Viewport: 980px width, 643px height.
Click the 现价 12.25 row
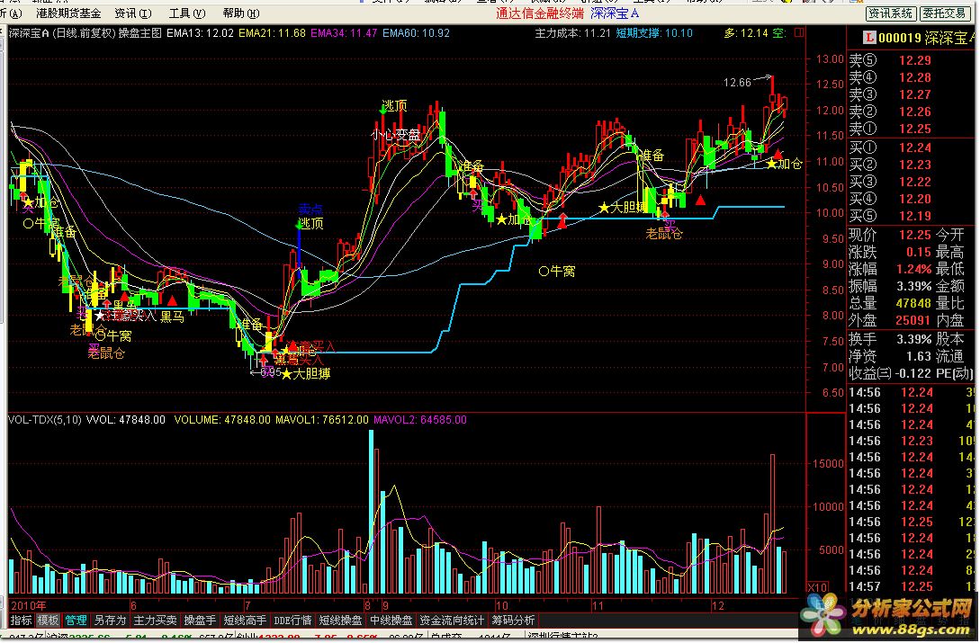[x=890, y=235]
